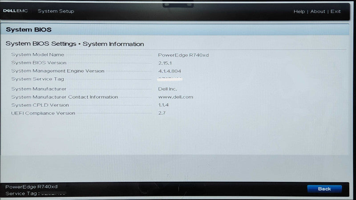Click the value 4.1.4.804
Screen dimensions: 356x200
pos(170,71)
